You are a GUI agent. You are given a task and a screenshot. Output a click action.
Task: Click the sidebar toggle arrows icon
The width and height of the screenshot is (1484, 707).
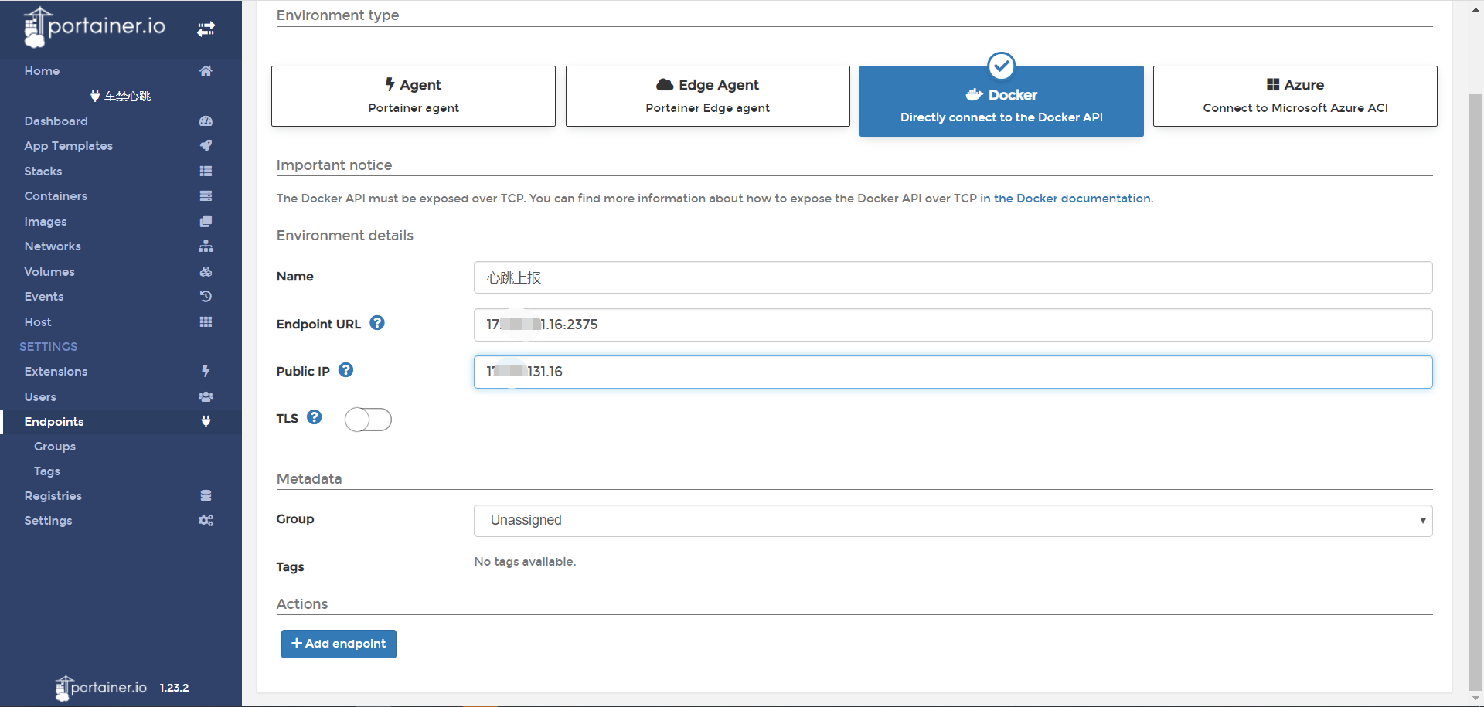coord(206,29)
